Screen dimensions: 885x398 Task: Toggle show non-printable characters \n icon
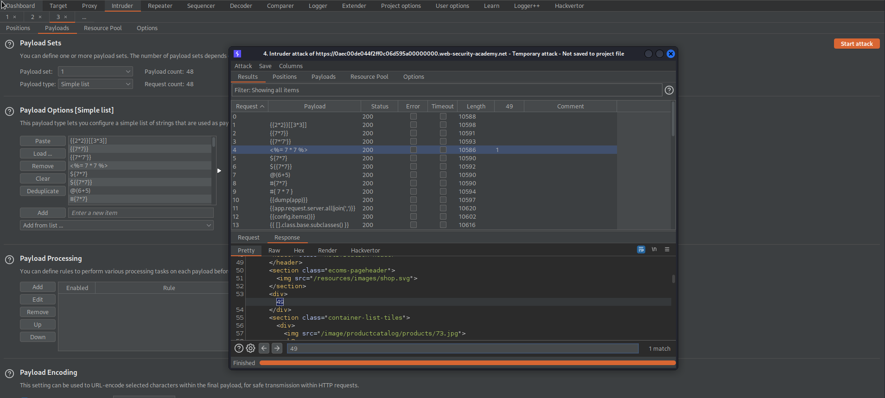[x=654, y=249]
